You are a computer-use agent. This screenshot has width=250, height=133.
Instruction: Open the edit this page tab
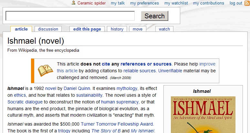coord(87,29)
